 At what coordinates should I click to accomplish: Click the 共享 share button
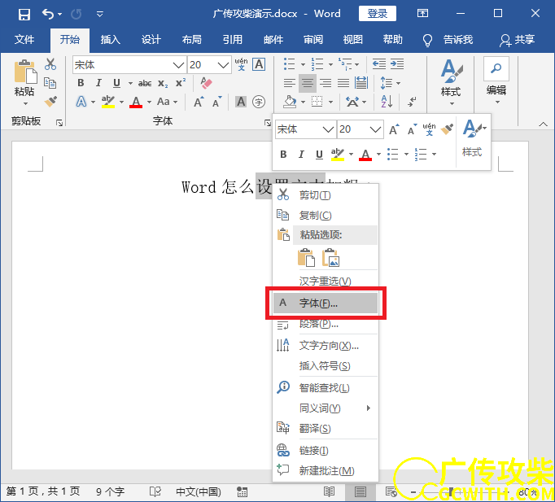[x=517, y=40]
